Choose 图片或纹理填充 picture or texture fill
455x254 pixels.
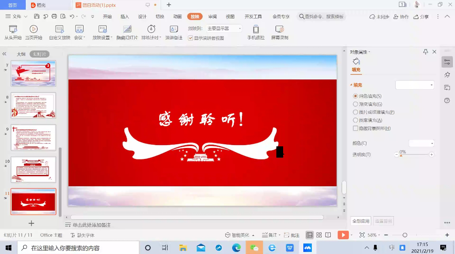click(355, 112)
